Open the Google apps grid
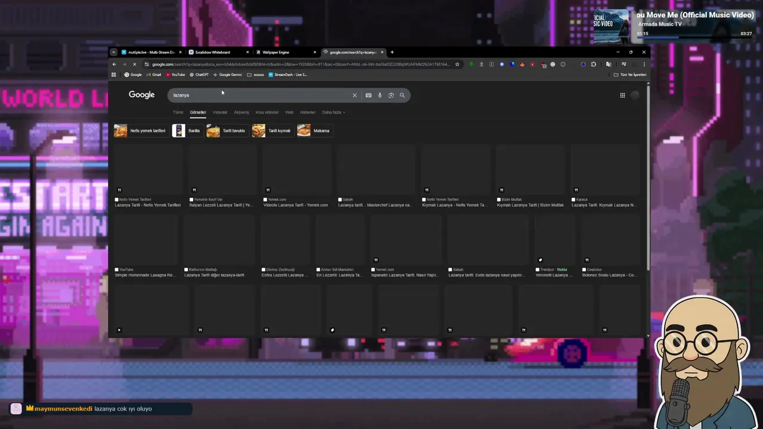763x429 pixels. point(622,95)
